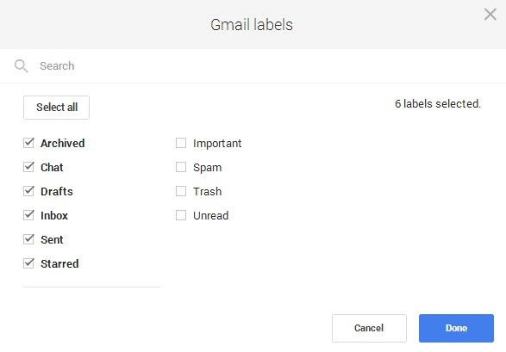Click the Archived label text
The height and width of the screenshot is (352, 506).
pyautogui.click(x=63, y=144)
